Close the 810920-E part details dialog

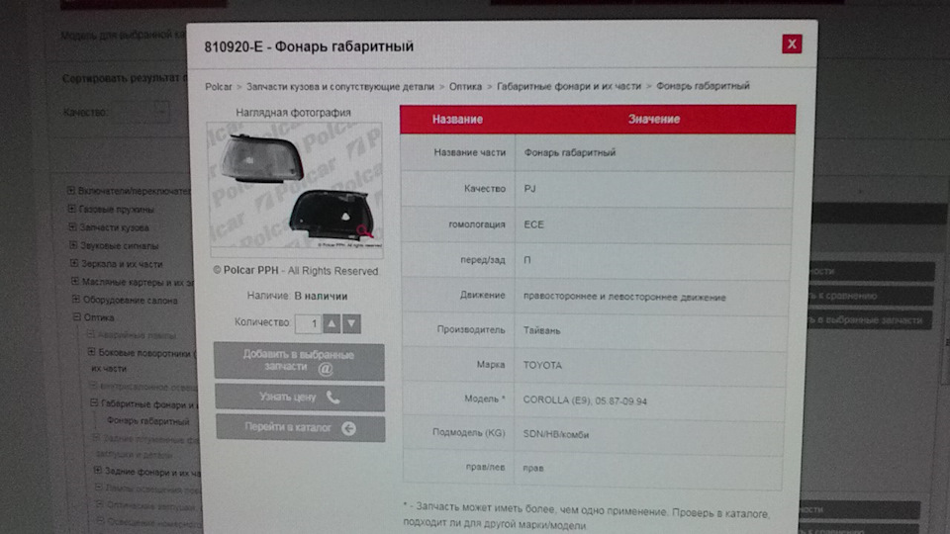pos(792,44)
